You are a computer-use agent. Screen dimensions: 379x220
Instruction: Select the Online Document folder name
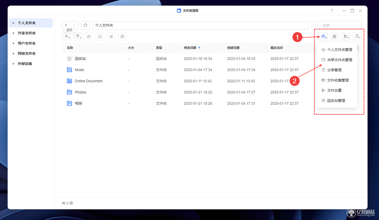[89, 81]
